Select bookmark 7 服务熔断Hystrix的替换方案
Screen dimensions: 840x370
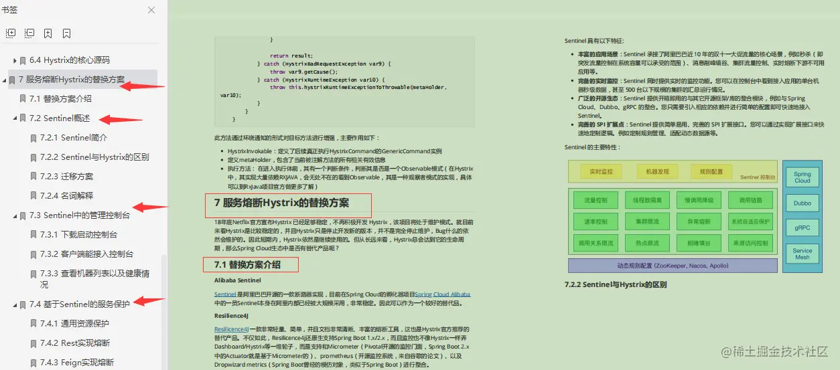click(x=72, y=80)
